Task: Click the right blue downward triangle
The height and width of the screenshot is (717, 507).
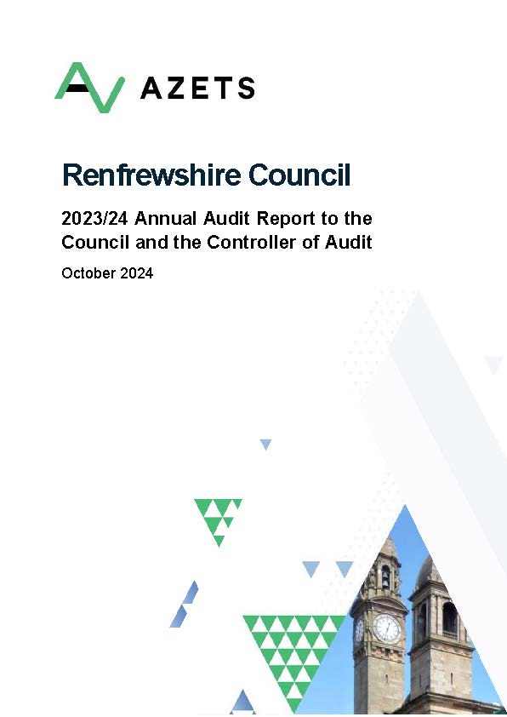Action: [x=345, y=570]
